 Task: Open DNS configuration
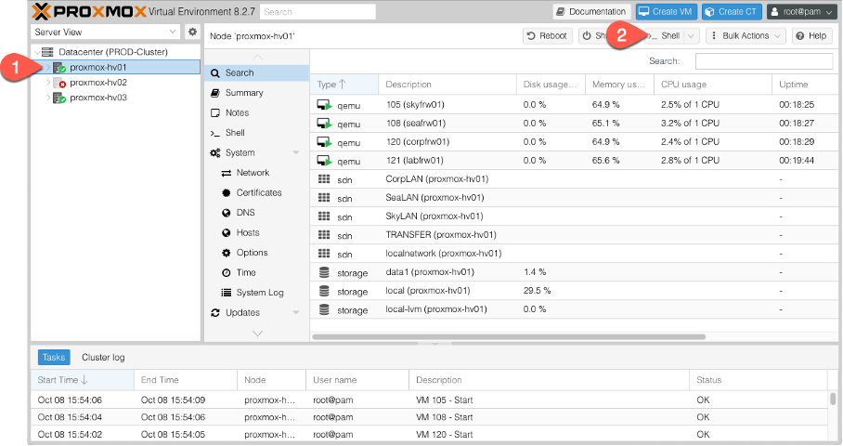[x=246, y=213]
